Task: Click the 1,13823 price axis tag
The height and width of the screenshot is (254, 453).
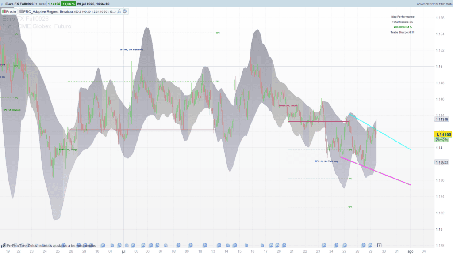Action: point(442,162)
